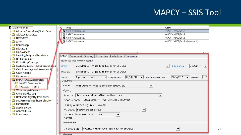Screen dimensions: 241x135
Task: Open the MAPCY type dropdown arrow
Action: click(167, 66)
